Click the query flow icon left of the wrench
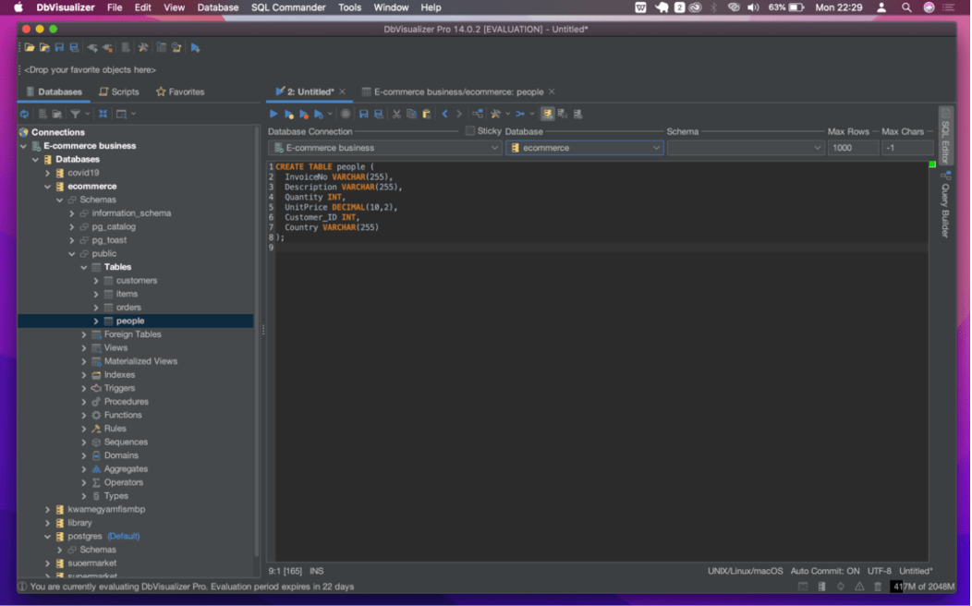Image resolution: width=972 pixels, height=606 pixels. pyautogui.click(x=478, y=114)
